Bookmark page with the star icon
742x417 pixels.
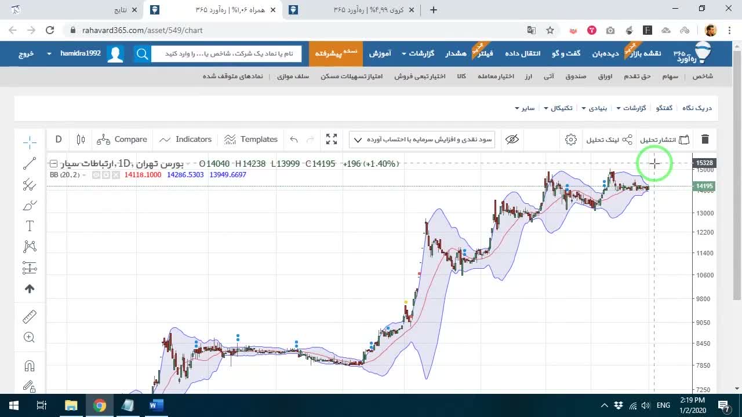click(550, 30)
